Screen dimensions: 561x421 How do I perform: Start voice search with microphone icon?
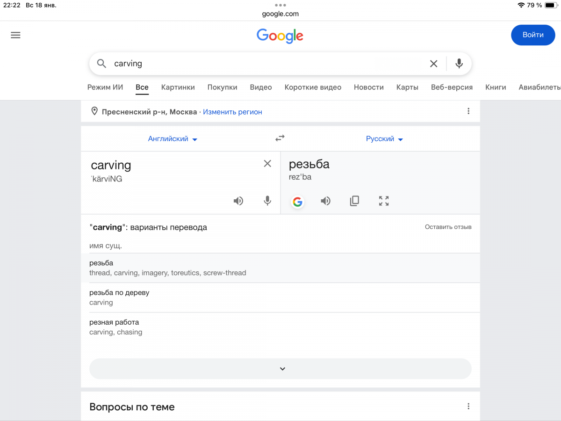tap(459, 64)
